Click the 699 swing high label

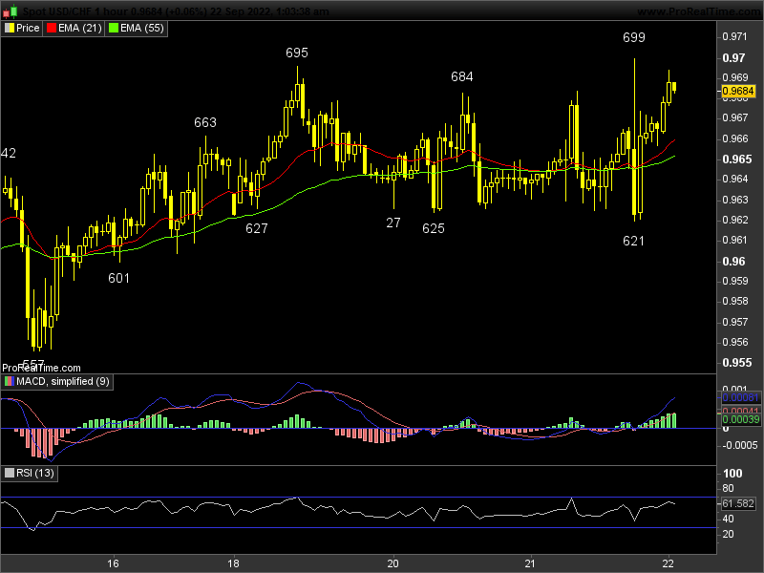click(633, 37)
